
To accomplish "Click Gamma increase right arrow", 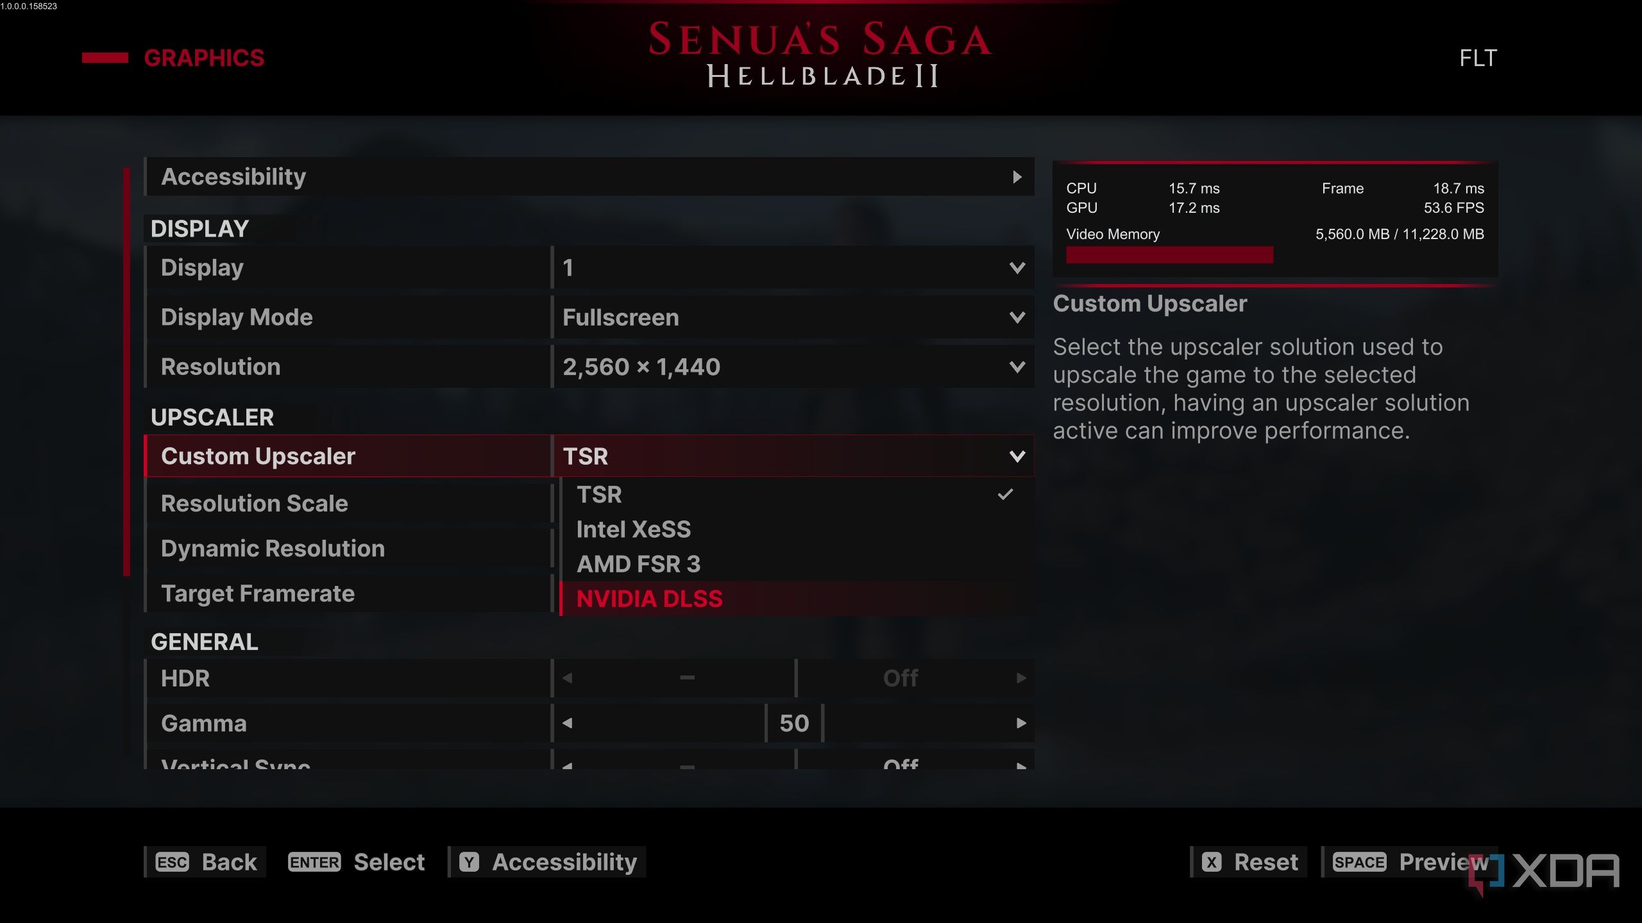I will [x=1021, y=724].
